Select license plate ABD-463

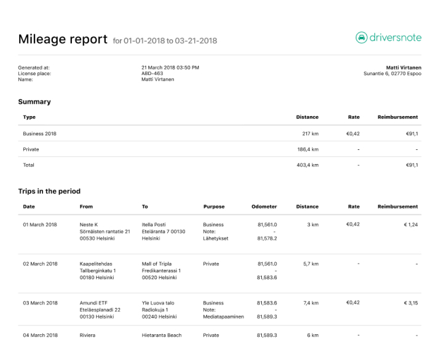click(152, 73)
